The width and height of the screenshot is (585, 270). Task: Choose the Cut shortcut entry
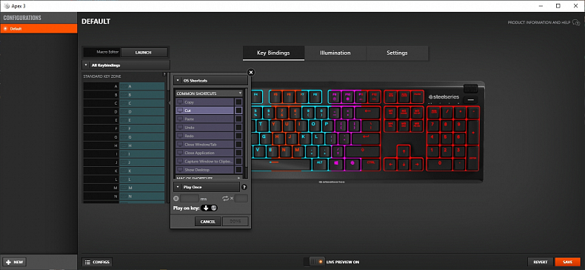[x=205, y=111]
